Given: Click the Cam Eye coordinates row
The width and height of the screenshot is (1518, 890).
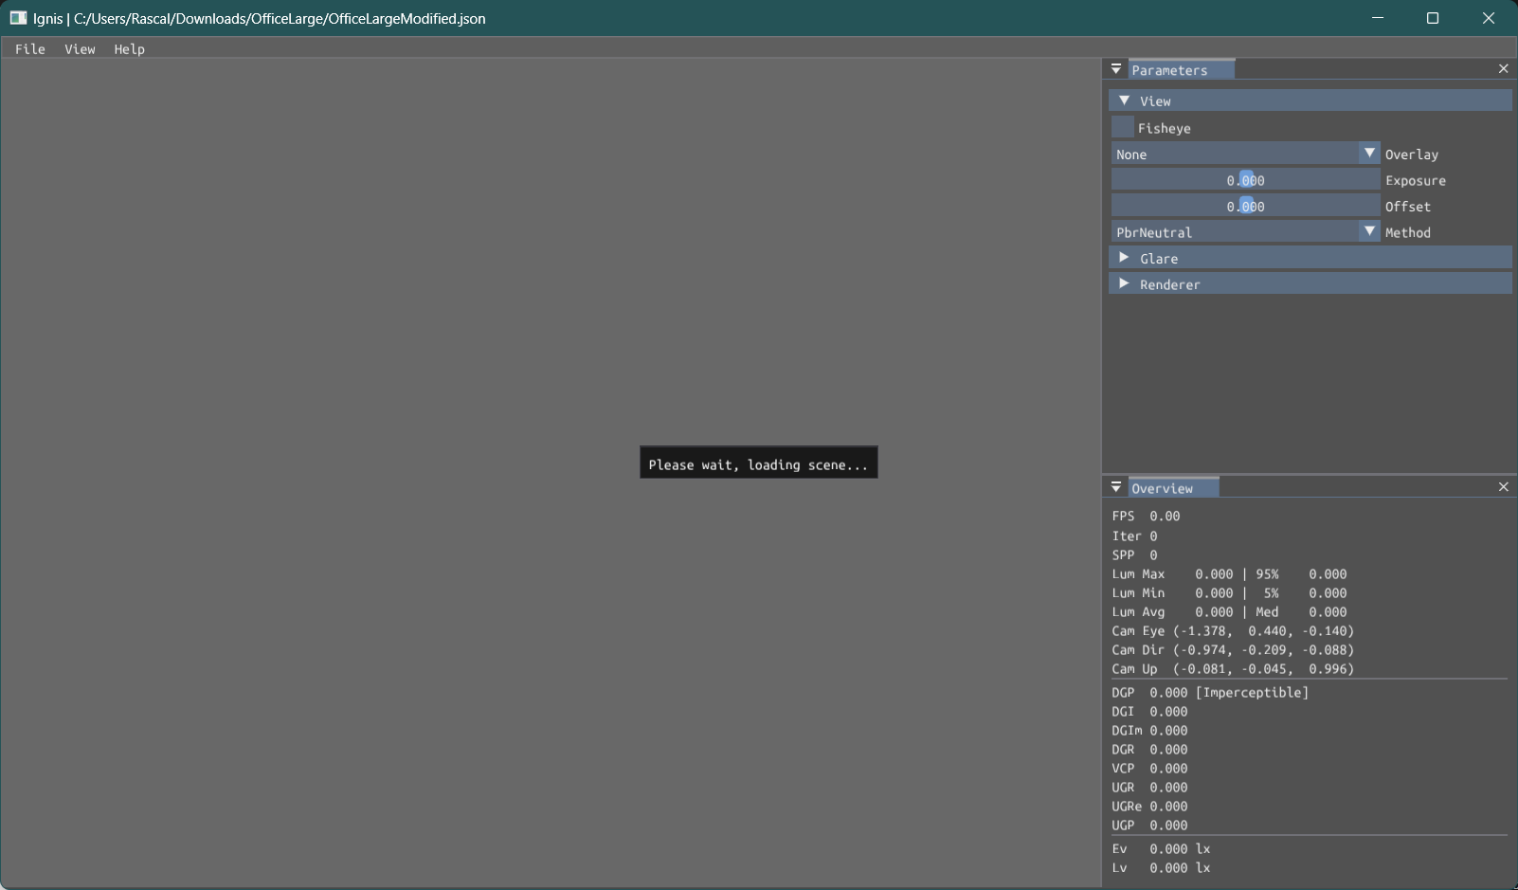Looking at the screenshot, I should tap(1233, 631).
